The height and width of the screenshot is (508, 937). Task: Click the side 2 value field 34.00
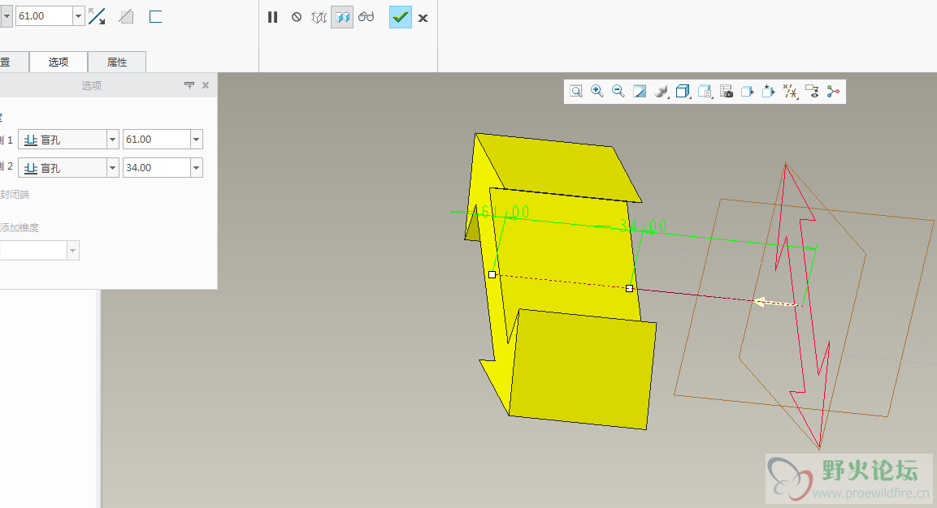click(157, 168)
